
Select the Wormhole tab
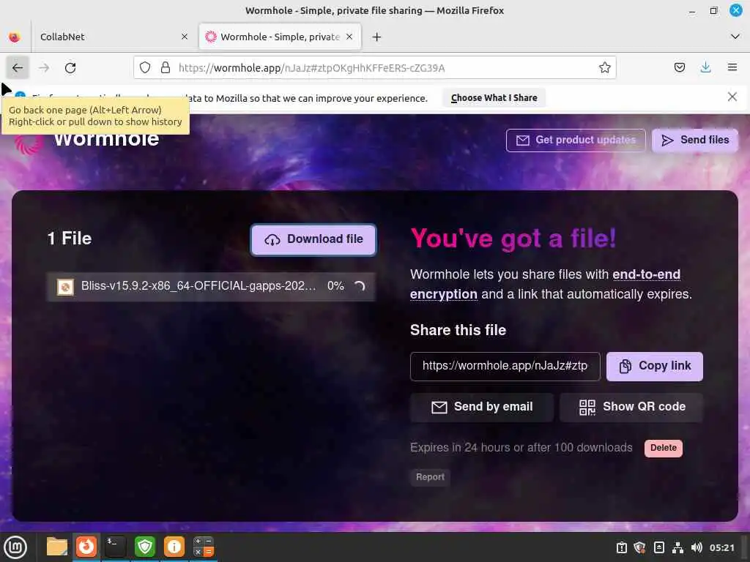pos(279,37)
